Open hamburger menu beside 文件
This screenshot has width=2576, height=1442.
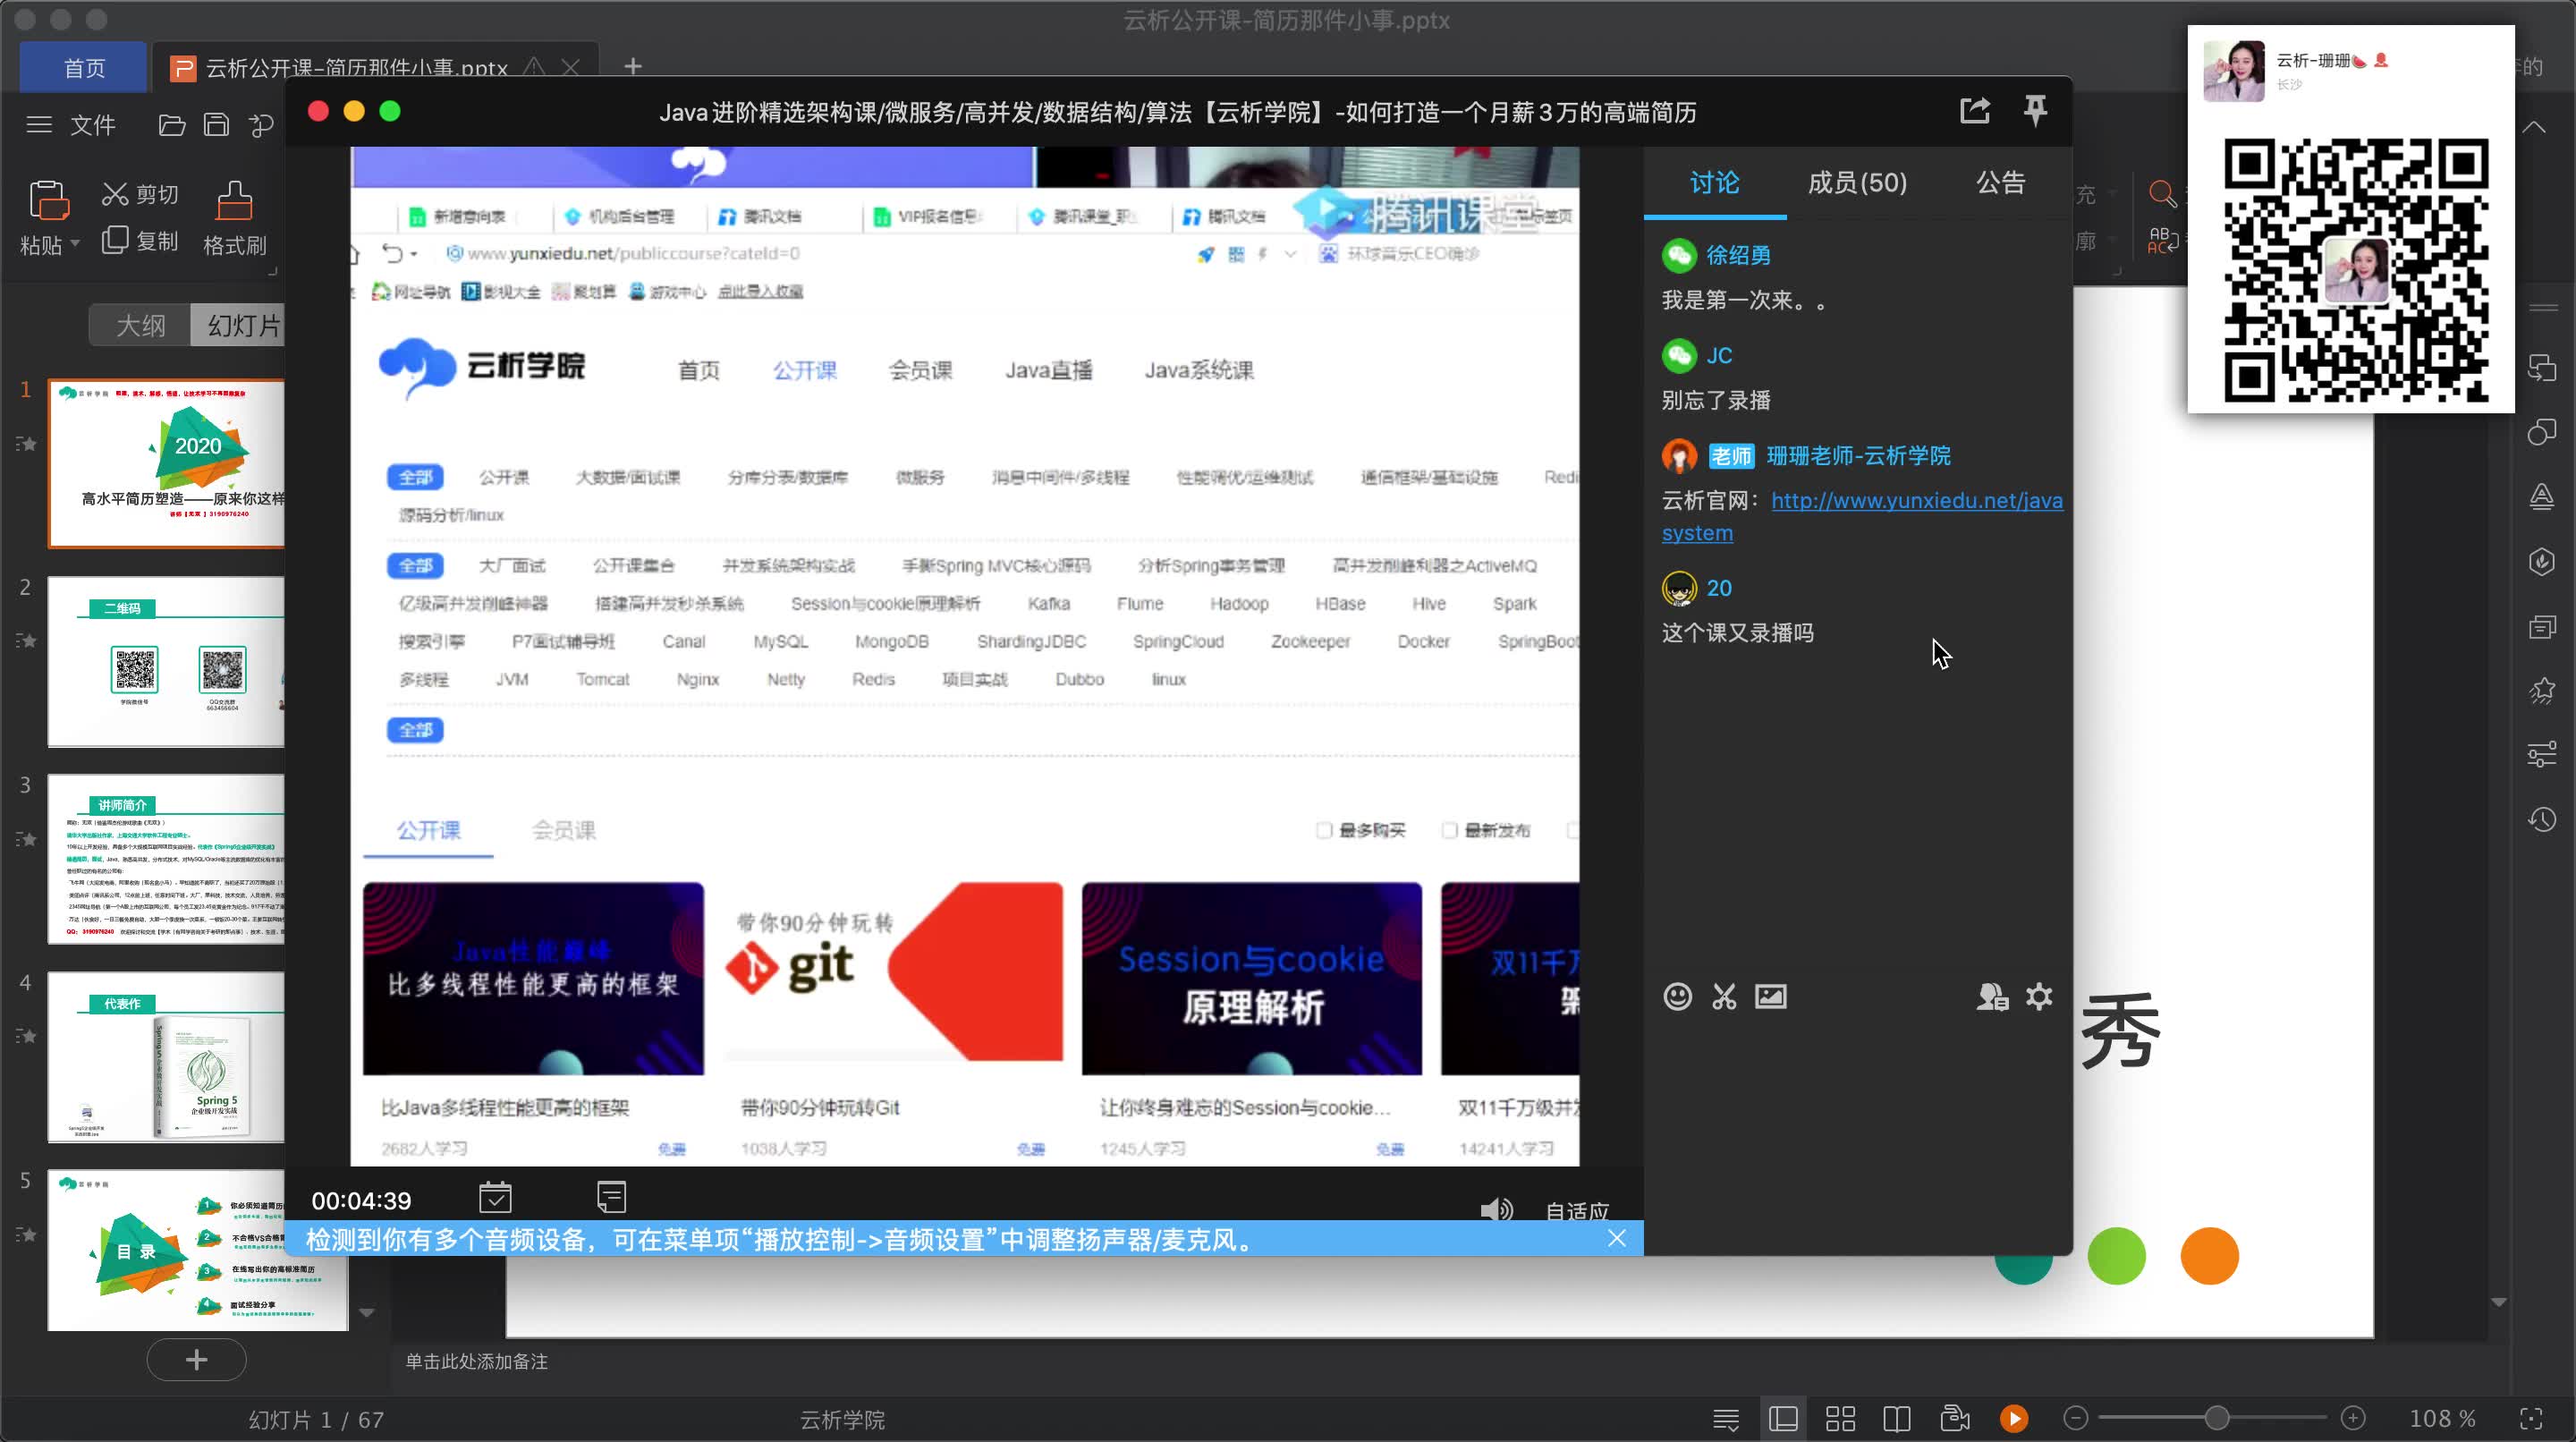click(39, 125)
